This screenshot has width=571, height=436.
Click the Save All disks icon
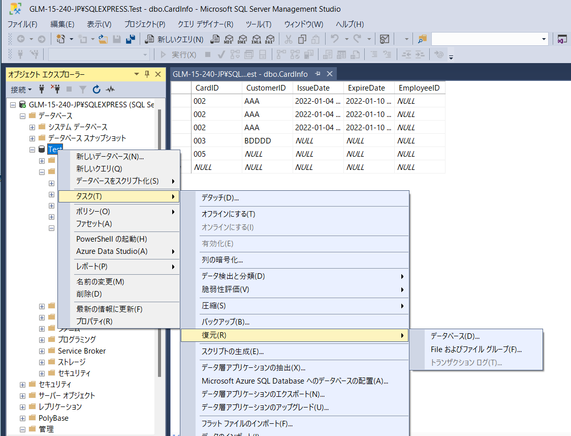131,39
